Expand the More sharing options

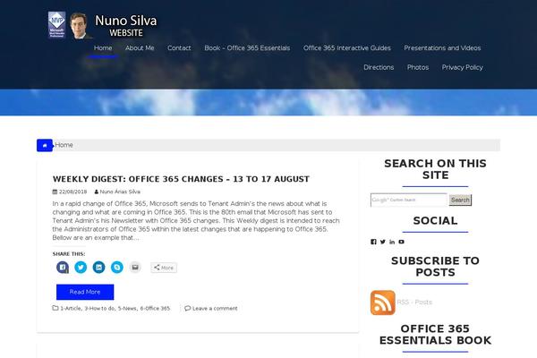pyautogui.click(x=164, y=268)
